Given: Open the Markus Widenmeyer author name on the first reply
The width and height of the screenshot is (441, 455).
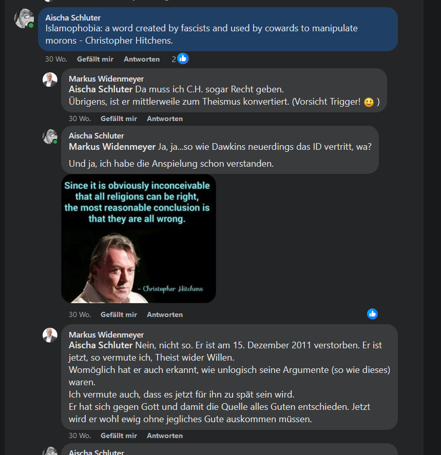Looking at the screenshot, I should (106, 79).
